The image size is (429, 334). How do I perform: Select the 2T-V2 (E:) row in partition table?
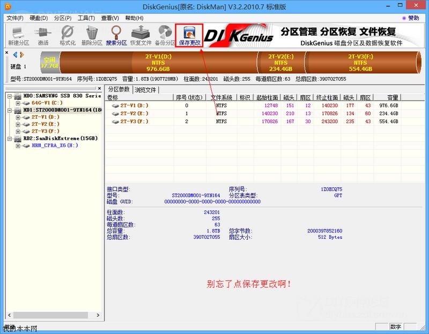point(254,113)
